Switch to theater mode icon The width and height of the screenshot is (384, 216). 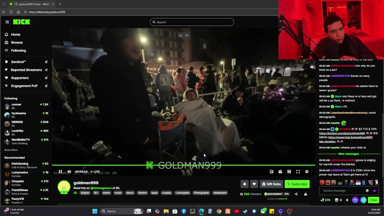click(289, 172)
